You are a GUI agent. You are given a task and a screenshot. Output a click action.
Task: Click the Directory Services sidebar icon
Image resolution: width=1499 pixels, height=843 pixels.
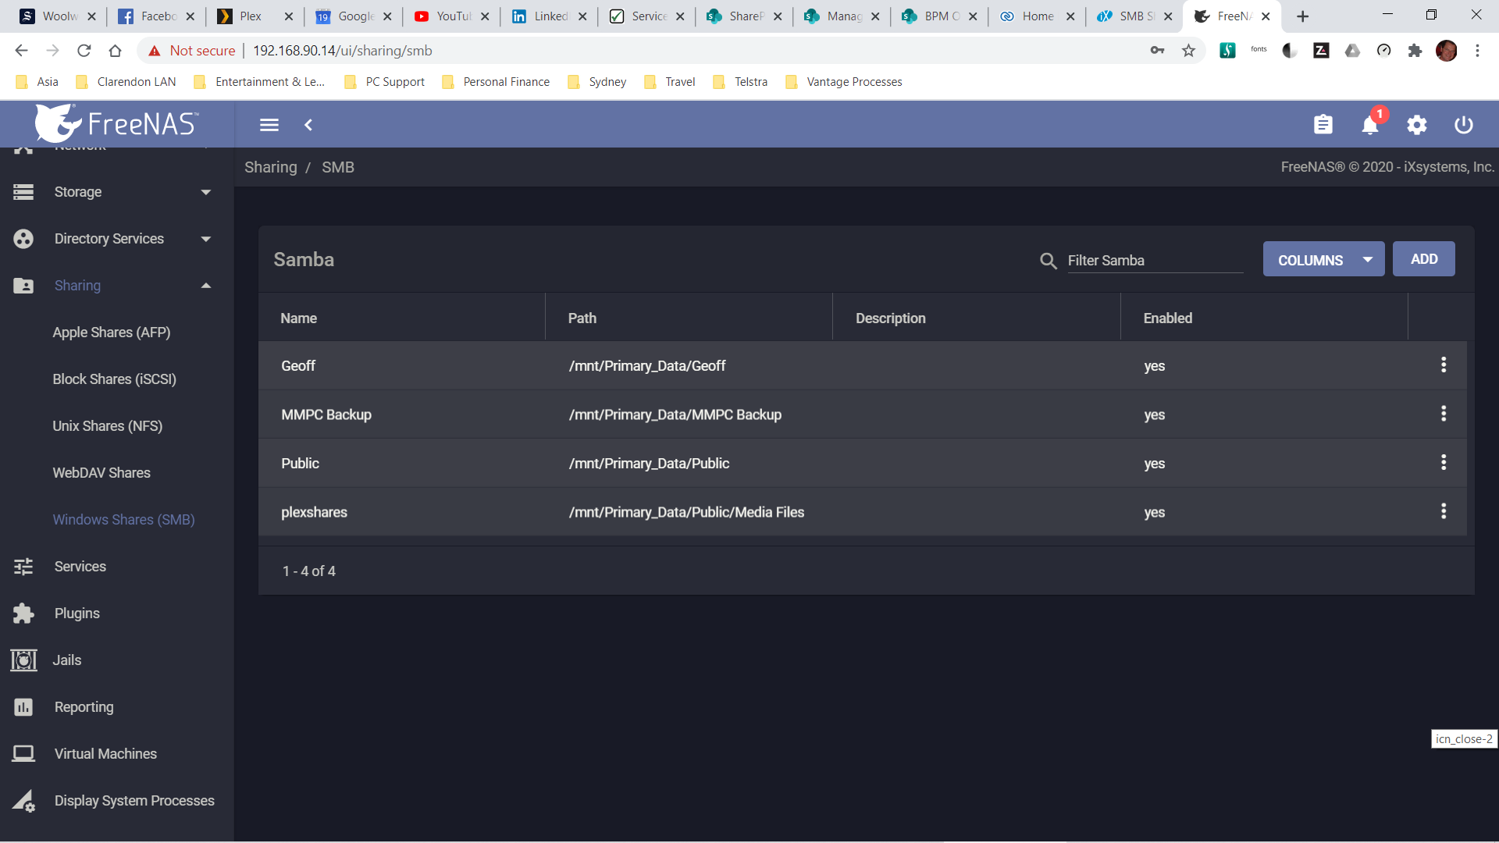[23, 239]
